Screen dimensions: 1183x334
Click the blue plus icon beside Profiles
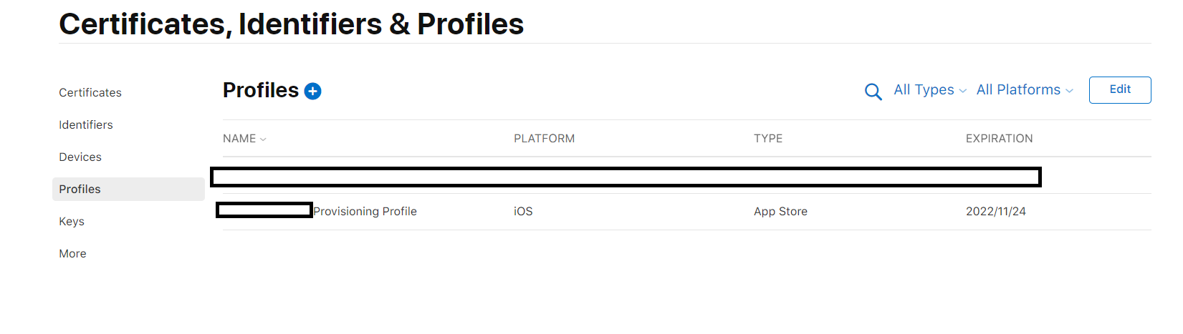[x=312, y=92]
